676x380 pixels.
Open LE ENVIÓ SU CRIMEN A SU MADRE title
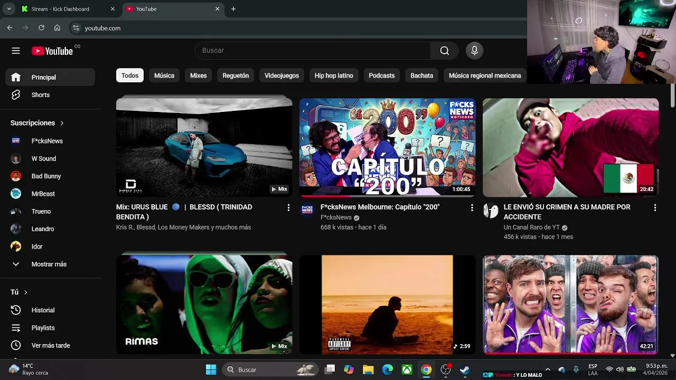coord(567,212)
